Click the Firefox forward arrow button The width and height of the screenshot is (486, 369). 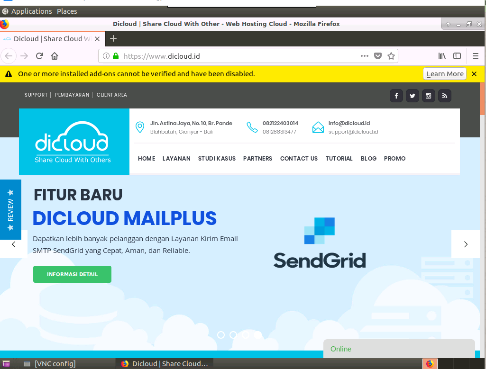tap(24, 56)
